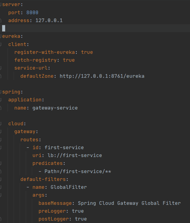Click the lb://first-service uri value
Image resolution: width=190 pixels, height=223 pixels.
(x=75, y=156)
